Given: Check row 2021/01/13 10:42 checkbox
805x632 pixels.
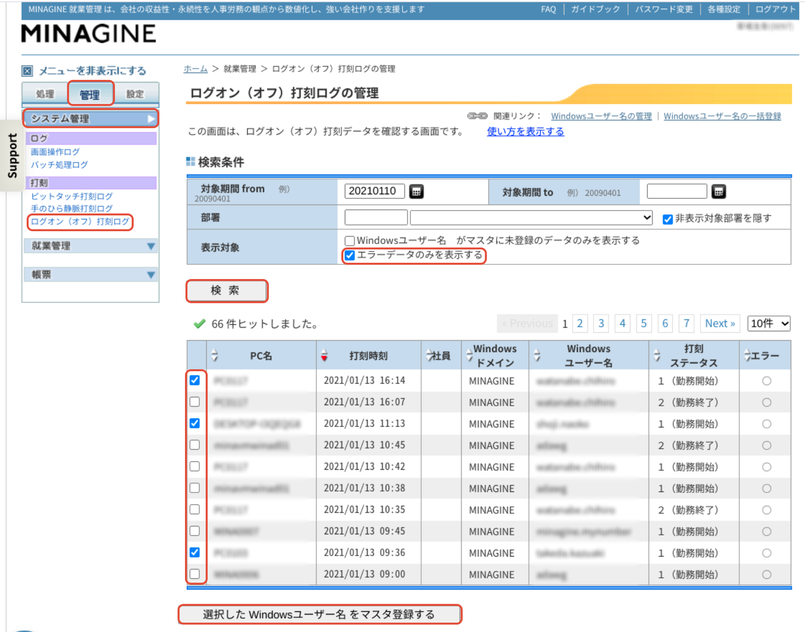Looking at the screenshot, I should click(195, 466).
